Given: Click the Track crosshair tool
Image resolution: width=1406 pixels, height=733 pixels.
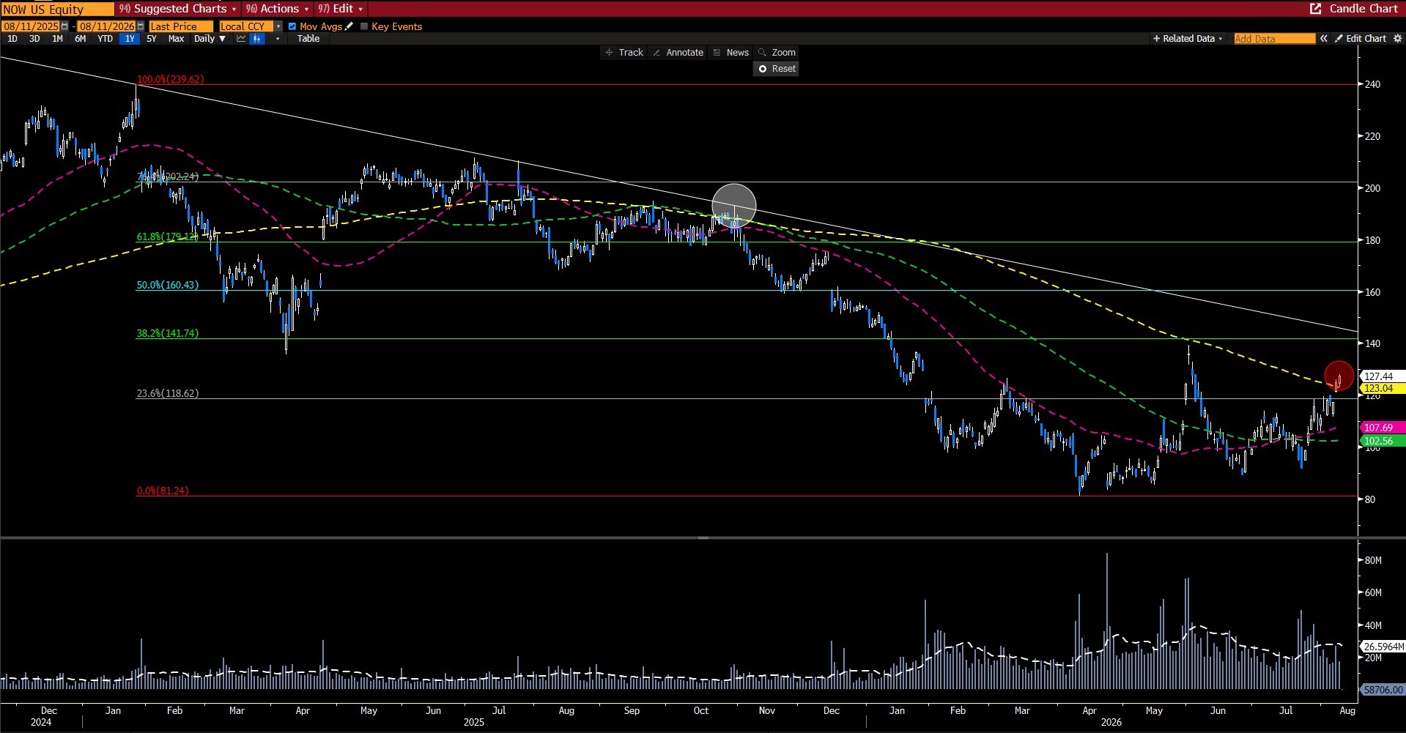Looking at the screenshot, I should tap(624, 53).
